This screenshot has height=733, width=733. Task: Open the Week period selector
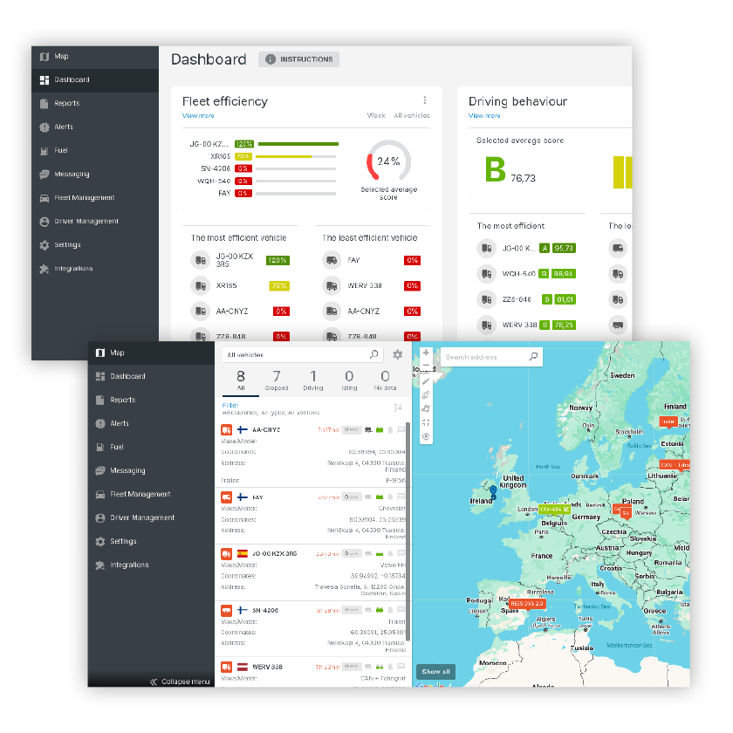[x=376, y=115]
